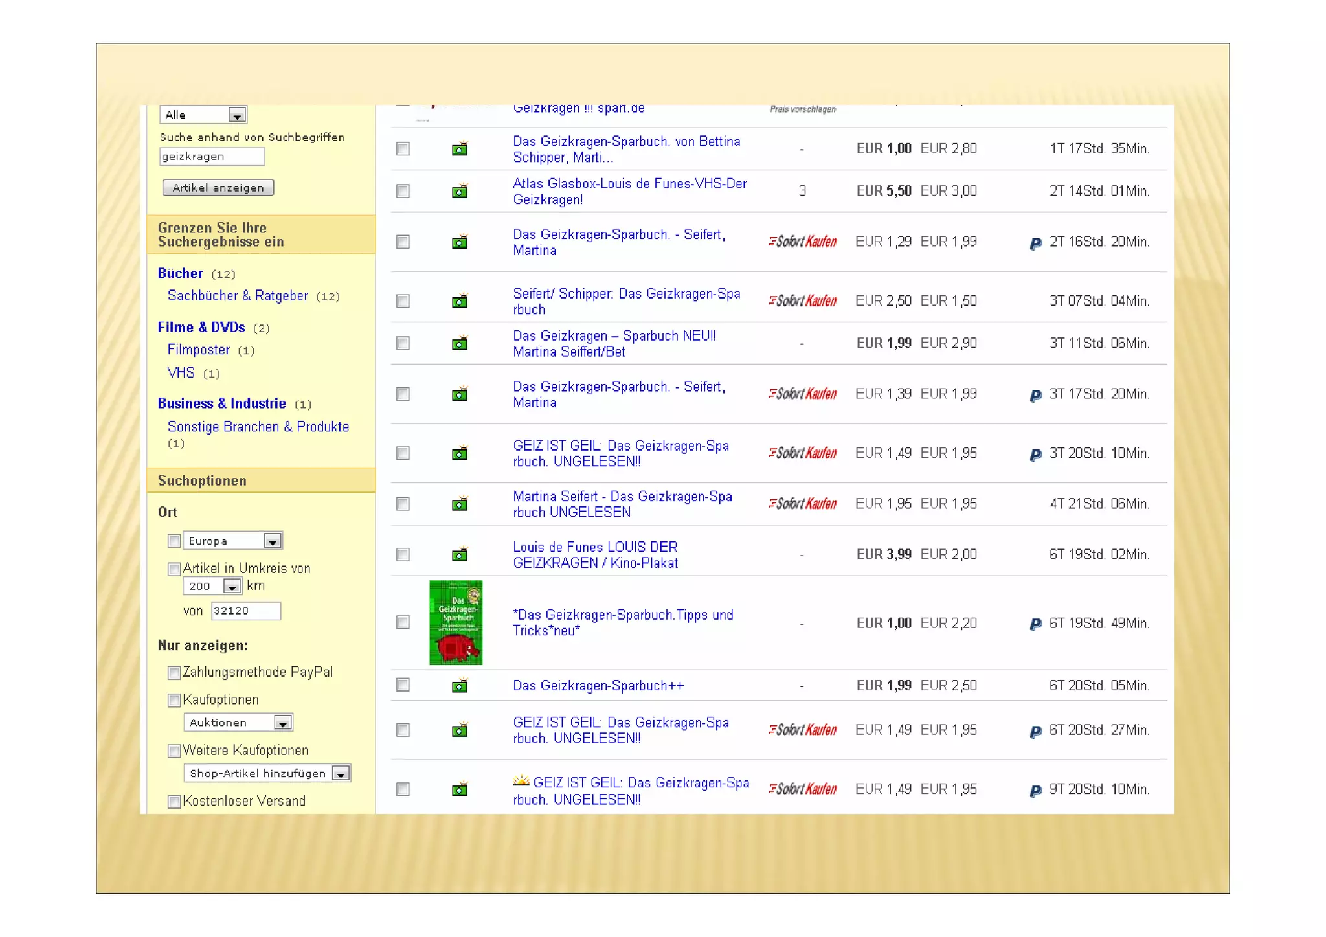This screenshot has width=1326, height=937.
Task: Open the Filme & DVDs category
Action: click(x=201, y=327)
